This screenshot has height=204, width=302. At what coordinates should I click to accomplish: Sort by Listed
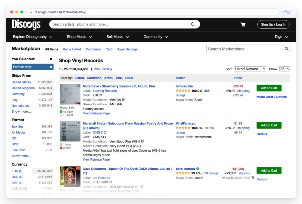click(x=79, y=78)
